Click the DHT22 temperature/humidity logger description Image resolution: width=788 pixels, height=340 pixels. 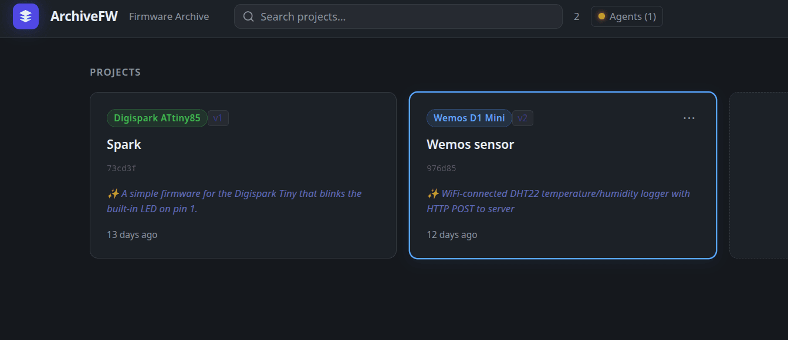(x=558, y=201)
